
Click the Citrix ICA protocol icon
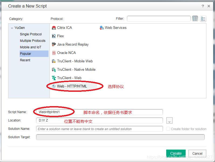(x=54, y=28)
